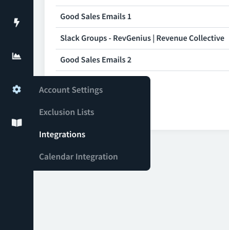Open the Good Sales Emails 1 row
Image resolution: width=229 pixels, height=230 pixels.
pos(142,17)
